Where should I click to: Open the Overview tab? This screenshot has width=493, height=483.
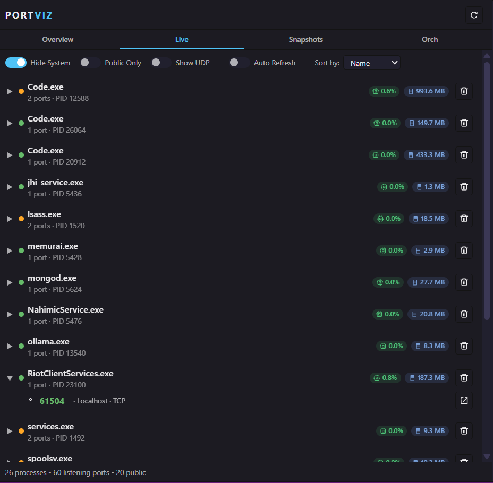point(57,39)
